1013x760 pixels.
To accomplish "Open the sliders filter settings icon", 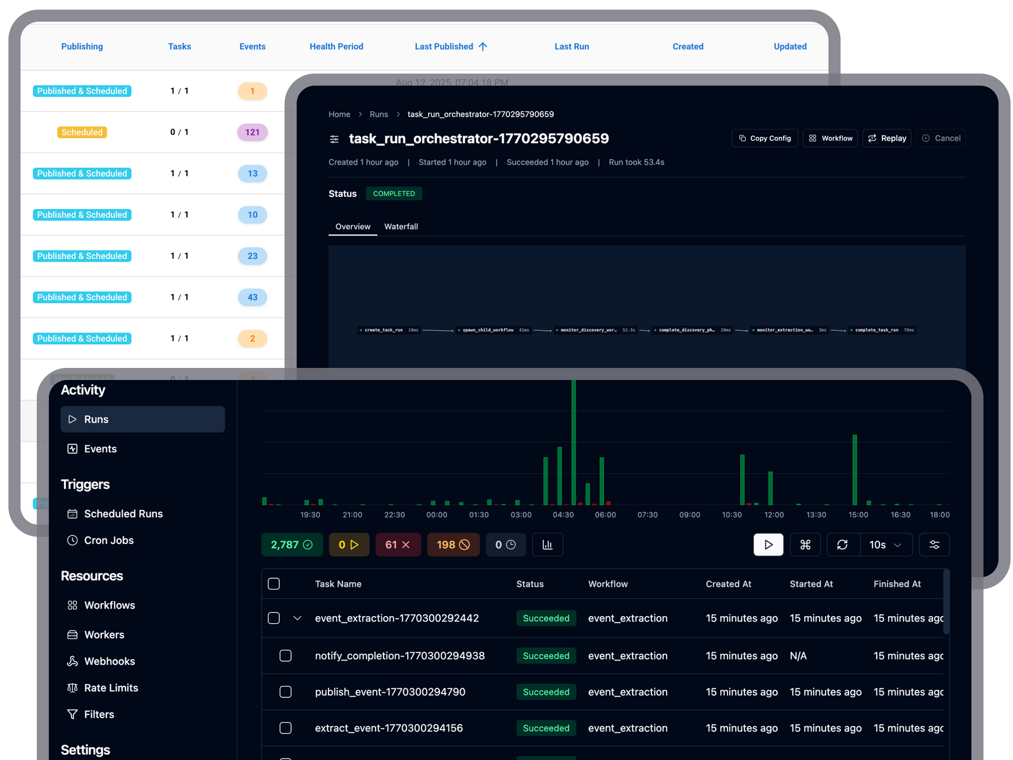I will pos(934,545).
